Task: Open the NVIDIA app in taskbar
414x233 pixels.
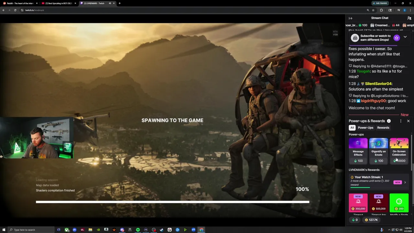Action: (x=98, y=230)
